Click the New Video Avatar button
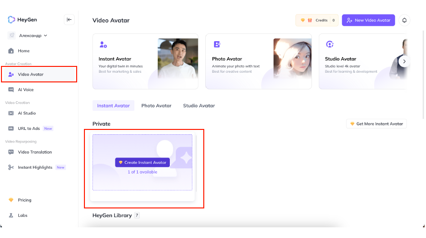Image resolution: width=426 pixels, height=238 pixels. point(368,20)
